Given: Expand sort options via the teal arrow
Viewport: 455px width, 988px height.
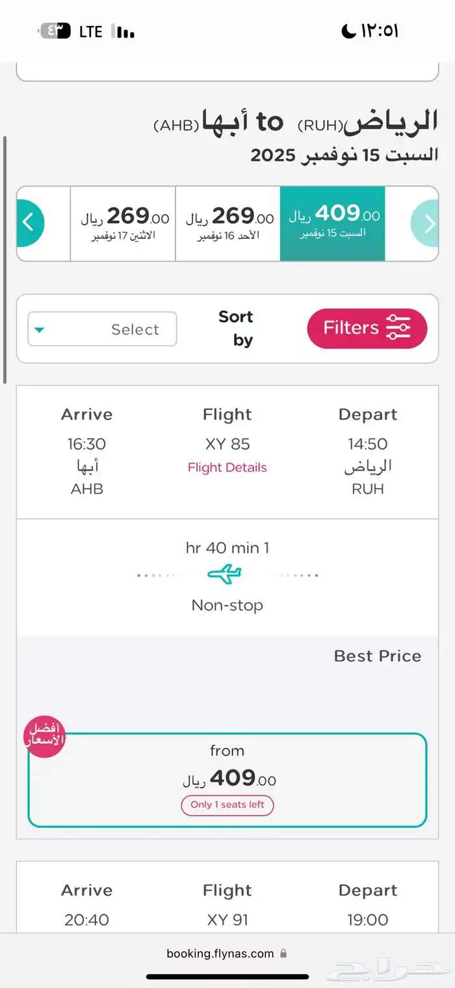Looking at the screenshot, I should [40, 329].
